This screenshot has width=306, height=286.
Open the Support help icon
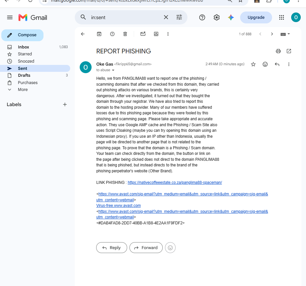pos(202,17)
